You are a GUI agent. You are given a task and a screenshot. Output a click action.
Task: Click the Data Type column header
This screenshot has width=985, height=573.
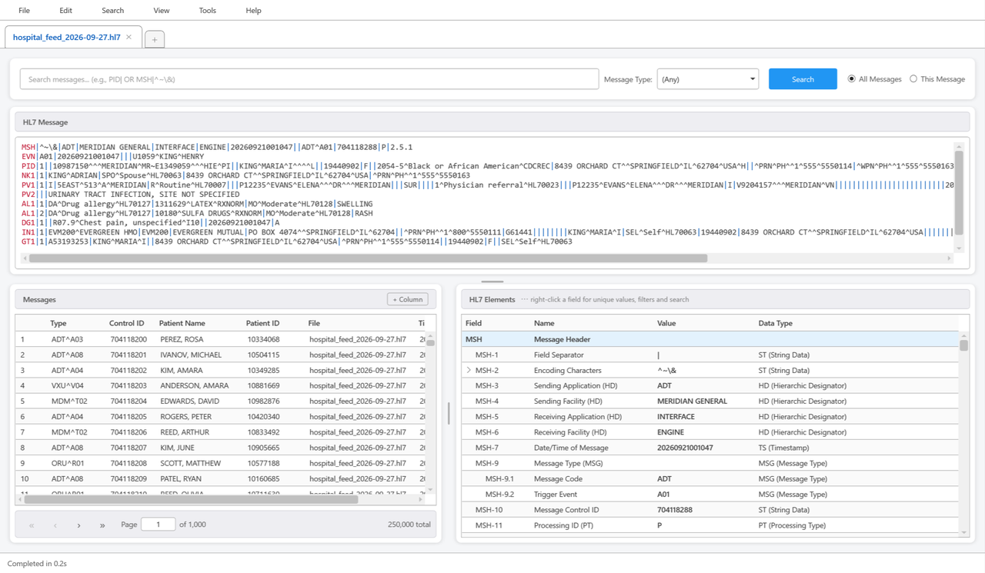(775, 323)
